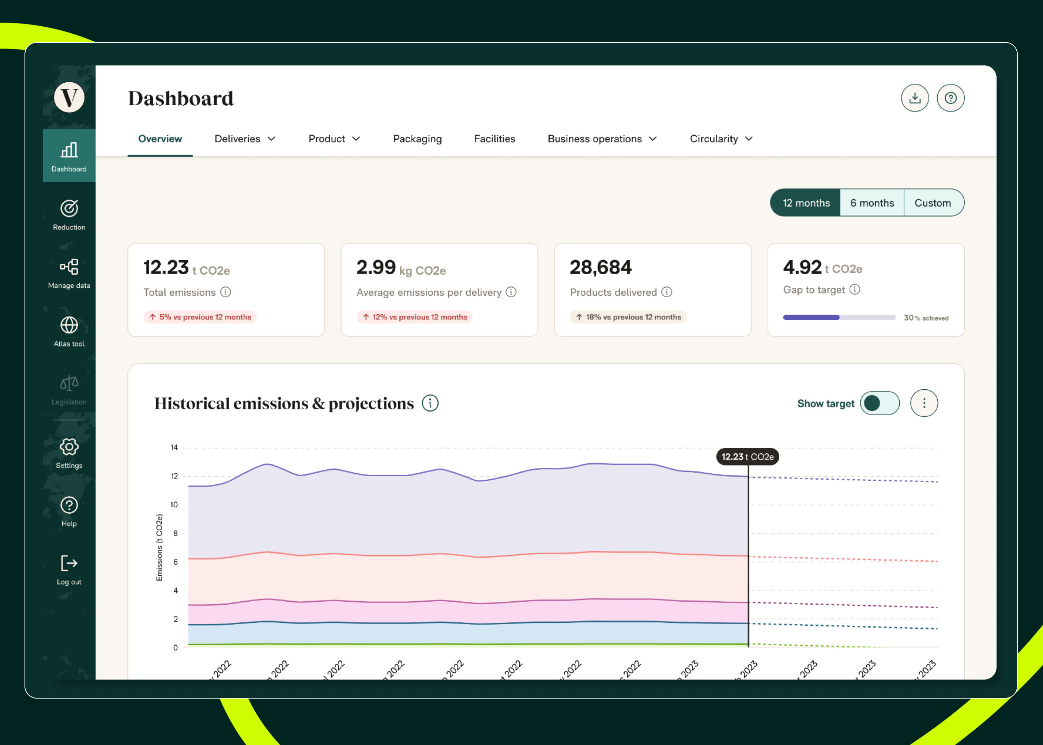Click info icon next to Total emissions
This screenshot has height=745, width=1043.
(x=225, y=292)
